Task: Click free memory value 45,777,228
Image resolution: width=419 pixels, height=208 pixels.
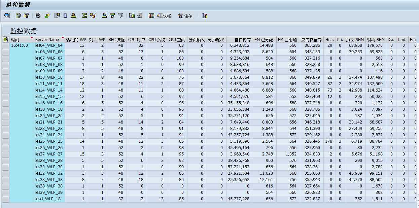Action: [239, 199]
